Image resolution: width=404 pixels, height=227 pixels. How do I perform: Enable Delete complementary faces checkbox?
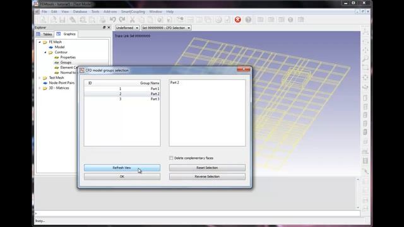171,158
